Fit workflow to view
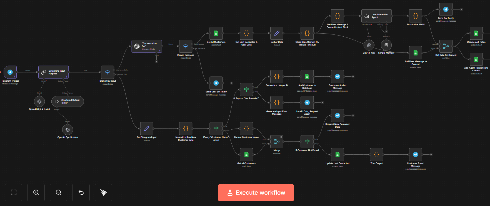The image size is (490, 206). (14, 192)
